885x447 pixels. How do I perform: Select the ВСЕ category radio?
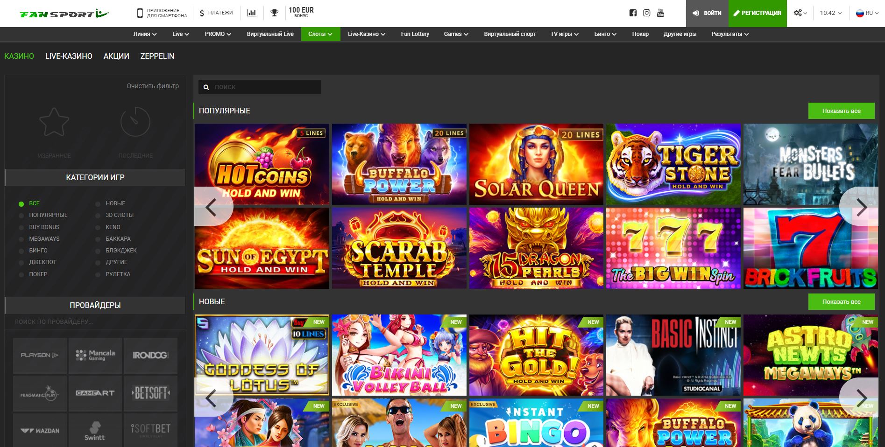click(x=21, y=204)
